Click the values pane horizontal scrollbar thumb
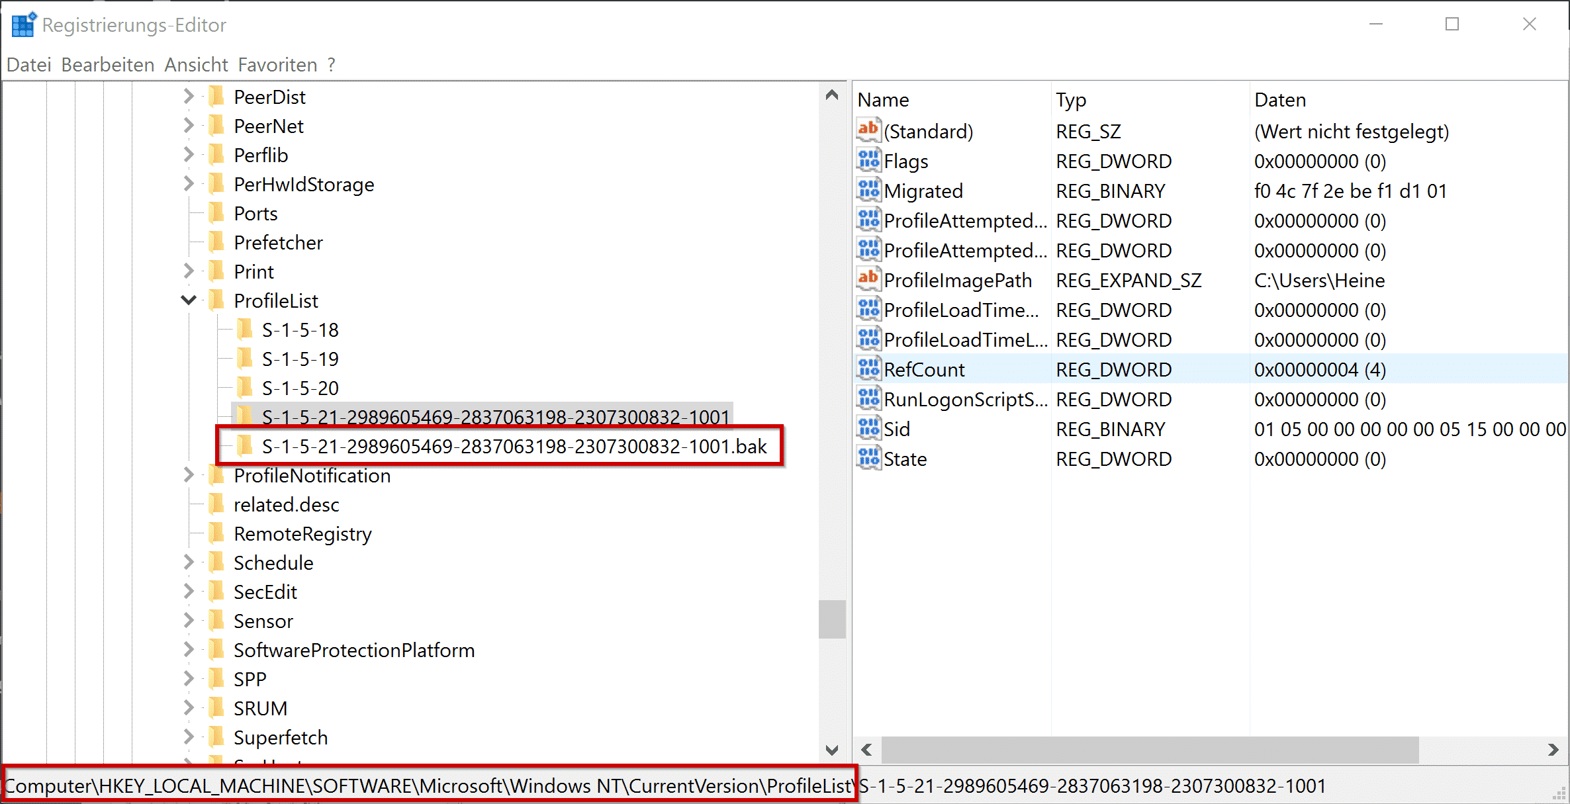The height and width of the screenshot is (804, 1570). pos(1150,750)
